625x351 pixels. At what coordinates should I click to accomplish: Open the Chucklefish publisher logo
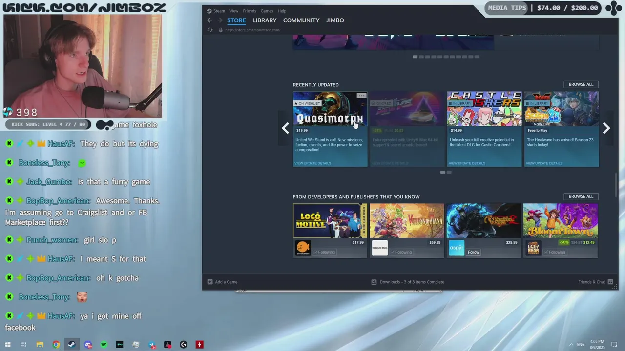pos(303,248)
